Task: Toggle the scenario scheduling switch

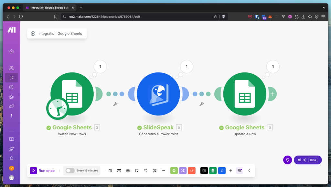Action: 70,170
